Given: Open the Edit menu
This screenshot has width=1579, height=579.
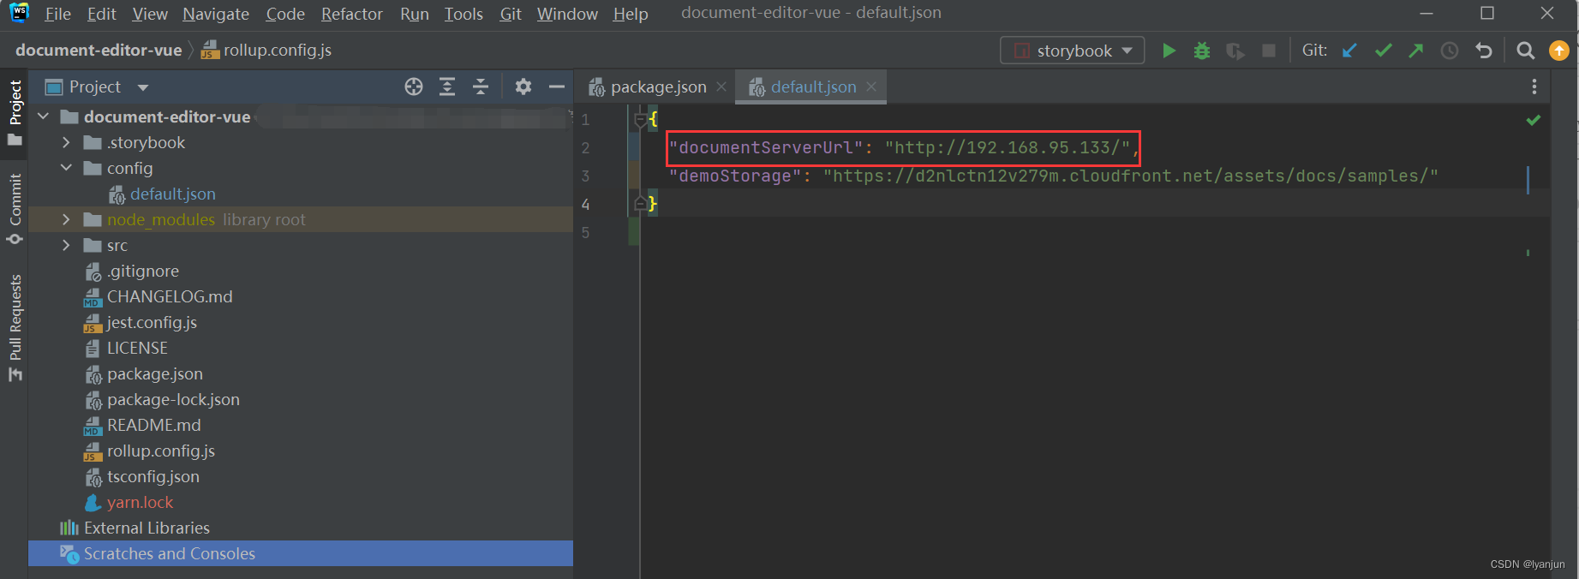Looking at the screenshot, I should coord(101,14).
